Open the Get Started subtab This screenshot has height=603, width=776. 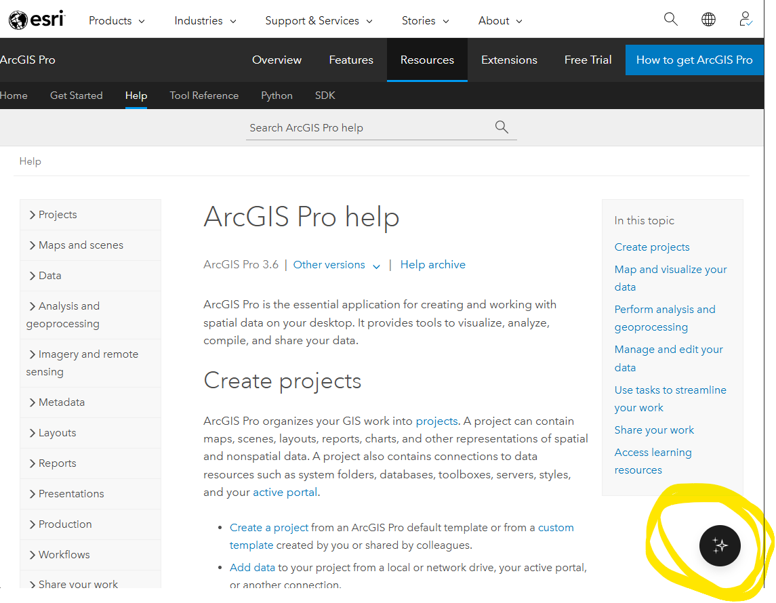[x=76, y=96]
